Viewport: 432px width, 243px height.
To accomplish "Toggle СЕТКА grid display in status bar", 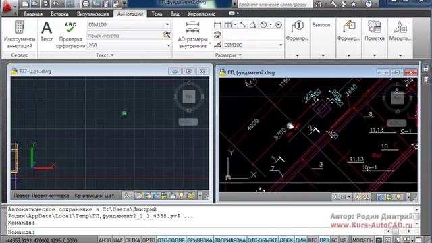I will (132, 240).
